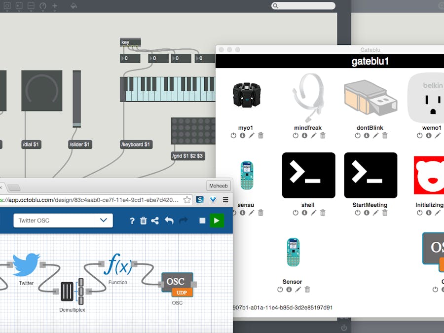Show info for sensu device
Image resolution: width=444 pixels, height=333 pixels.
tap(243, 213)
